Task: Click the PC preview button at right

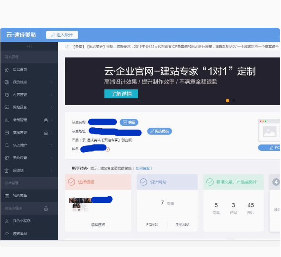Action: click(x=269, y=147)
